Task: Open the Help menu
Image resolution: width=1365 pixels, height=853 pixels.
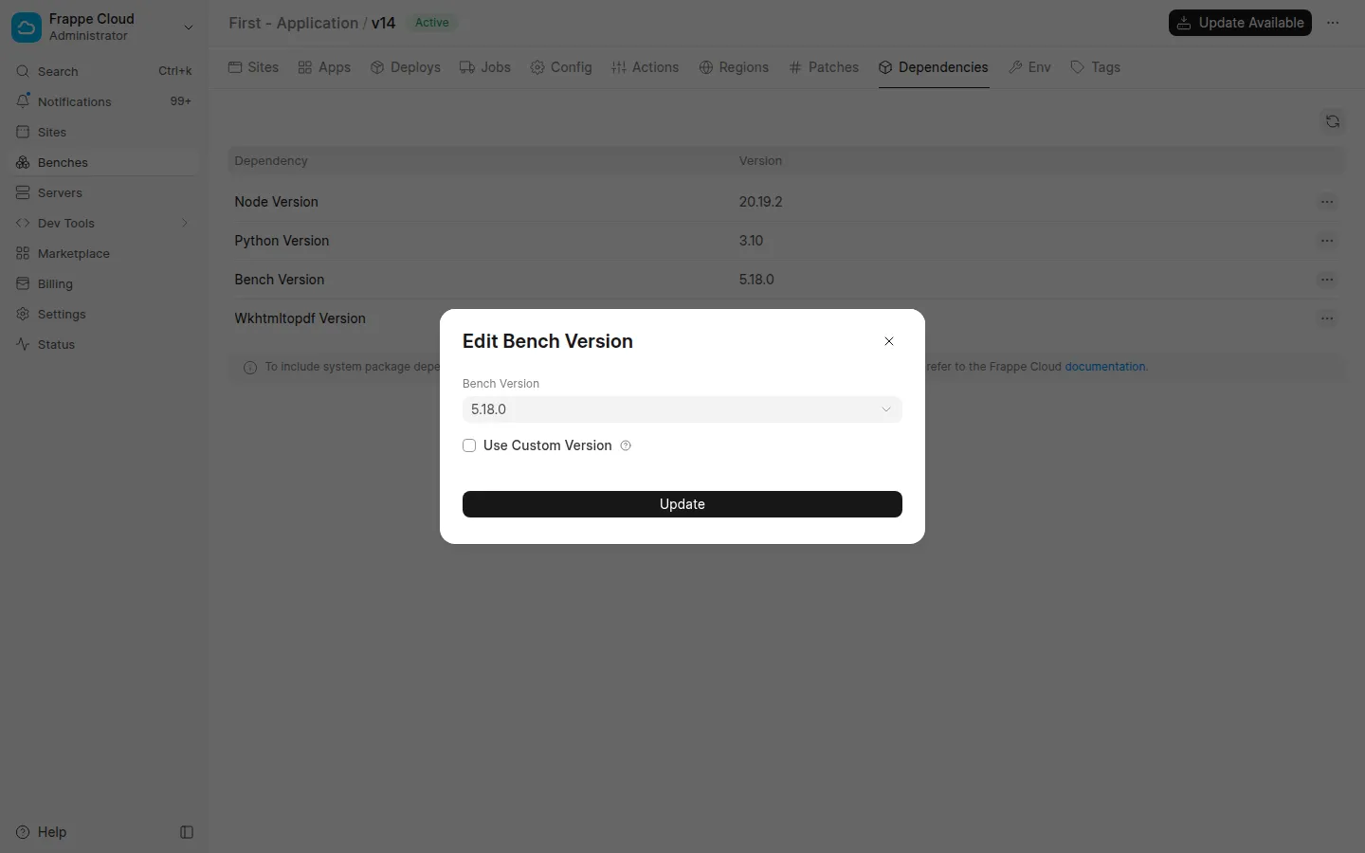Action: 42,832
